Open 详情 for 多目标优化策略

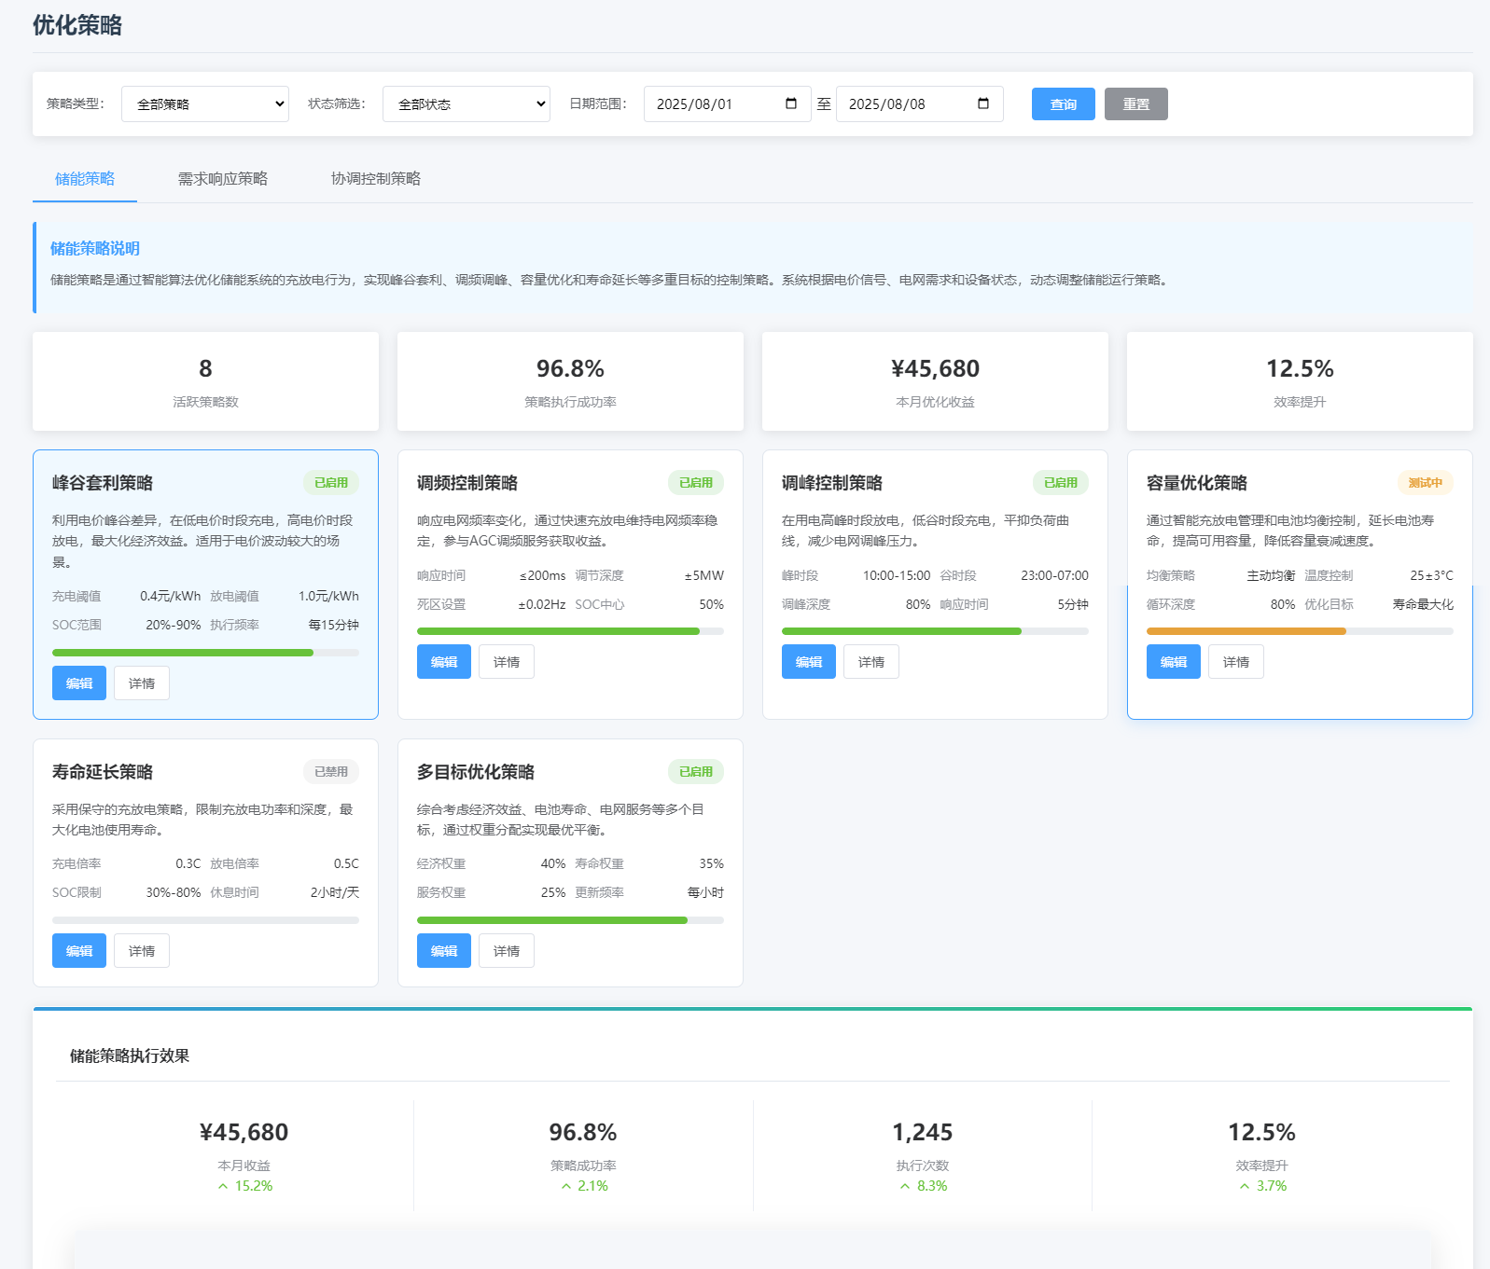[506, 951]
